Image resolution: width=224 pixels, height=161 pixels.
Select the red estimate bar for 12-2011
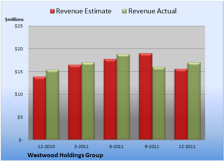181,104
